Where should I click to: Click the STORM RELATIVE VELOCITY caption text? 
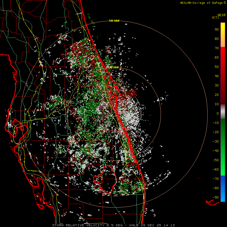78,225
